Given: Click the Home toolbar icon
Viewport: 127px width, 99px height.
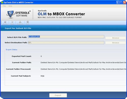Looking at the screenshot, I should (5, 23).
